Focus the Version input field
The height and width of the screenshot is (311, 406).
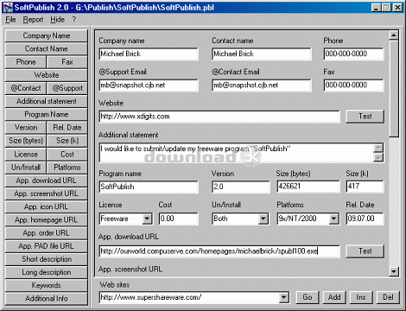pos(241,187)
